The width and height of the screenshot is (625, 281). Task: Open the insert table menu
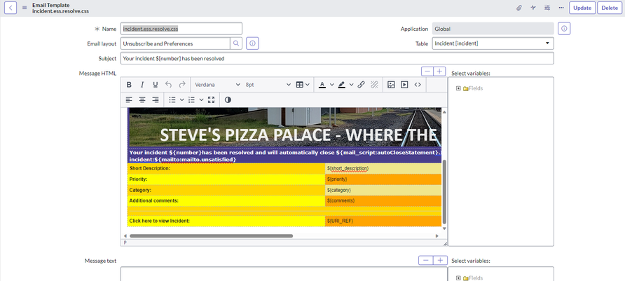click(303, 85)
